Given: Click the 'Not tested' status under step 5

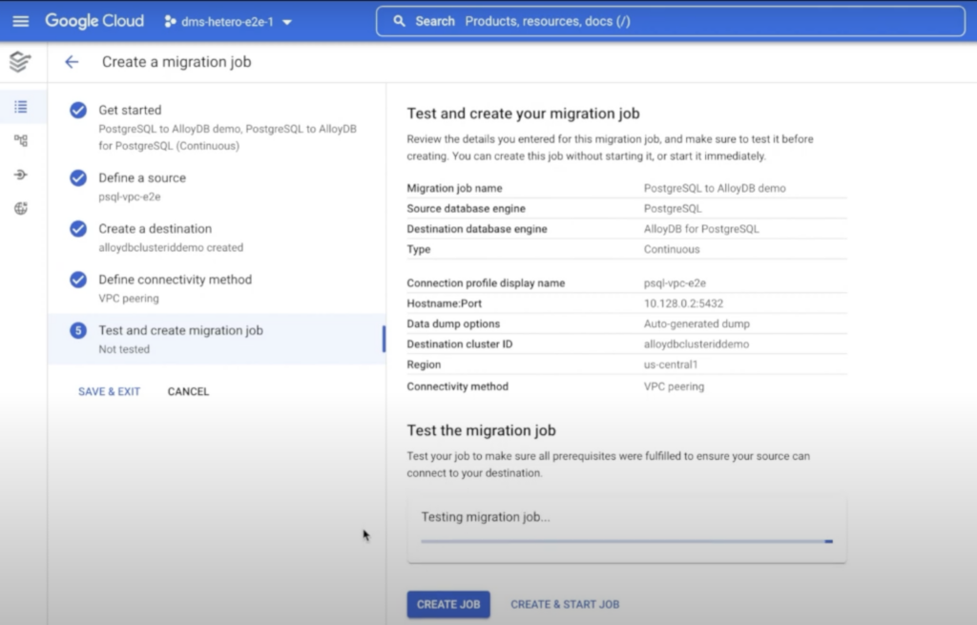Looking at the screenshot, I should [124, 349].
